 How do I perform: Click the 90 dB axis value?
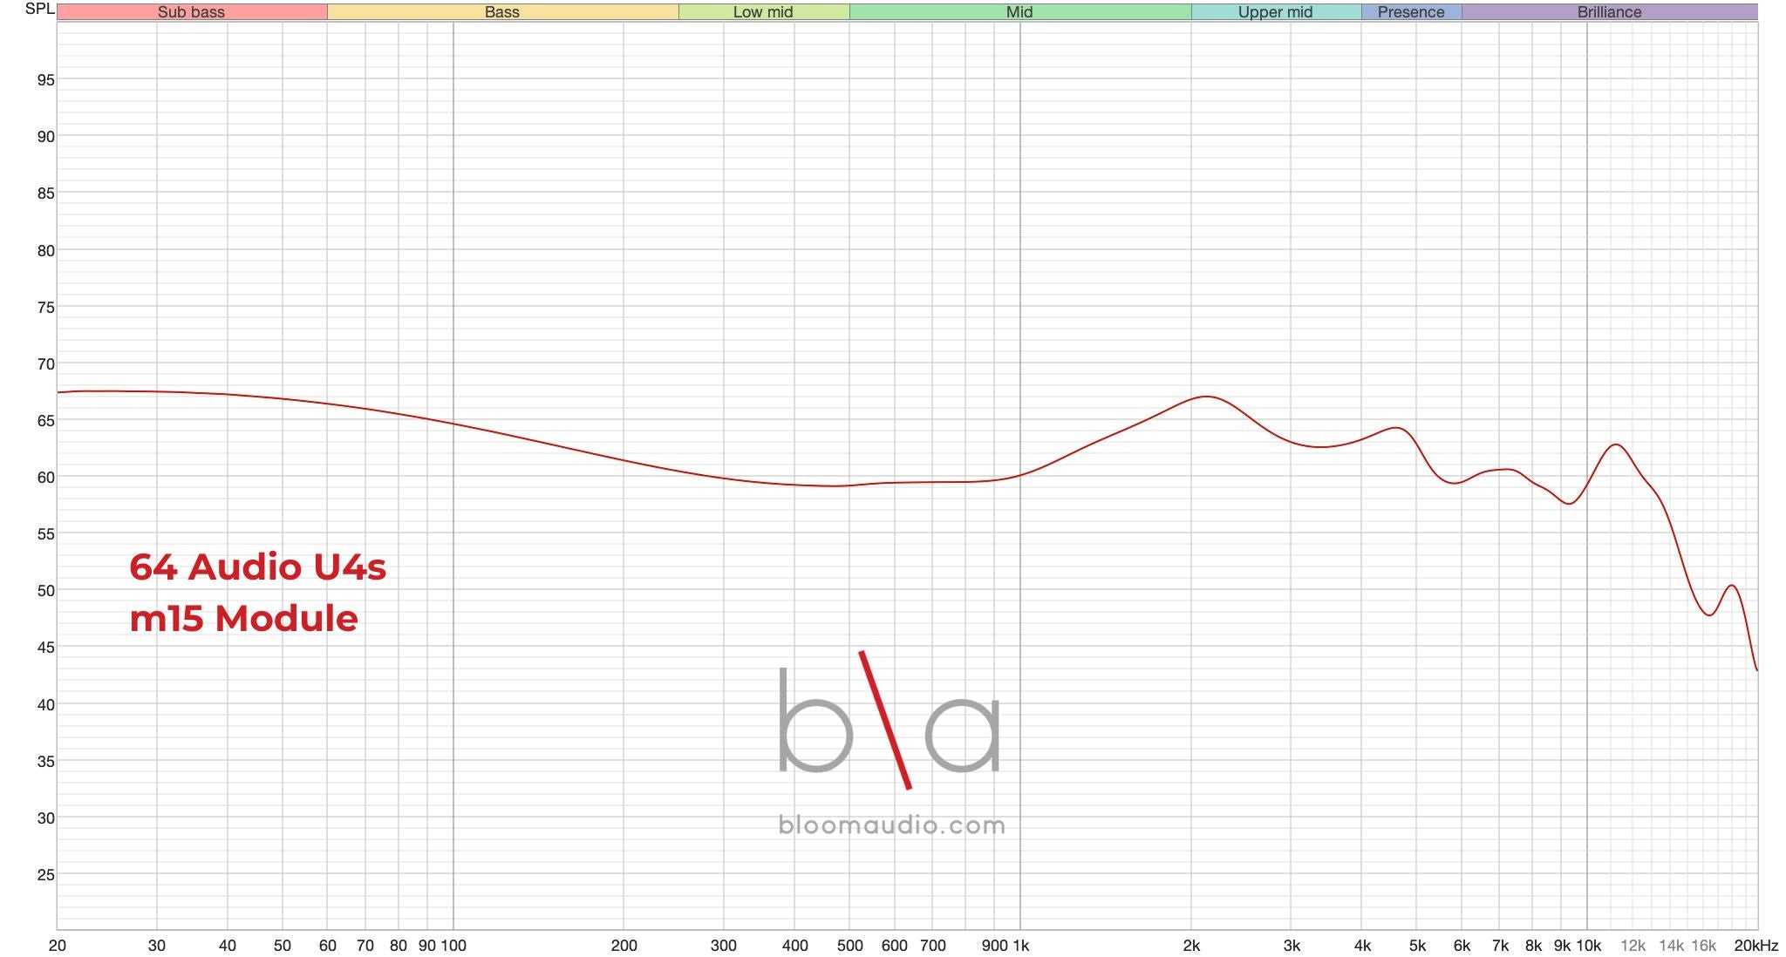[45, 137]
